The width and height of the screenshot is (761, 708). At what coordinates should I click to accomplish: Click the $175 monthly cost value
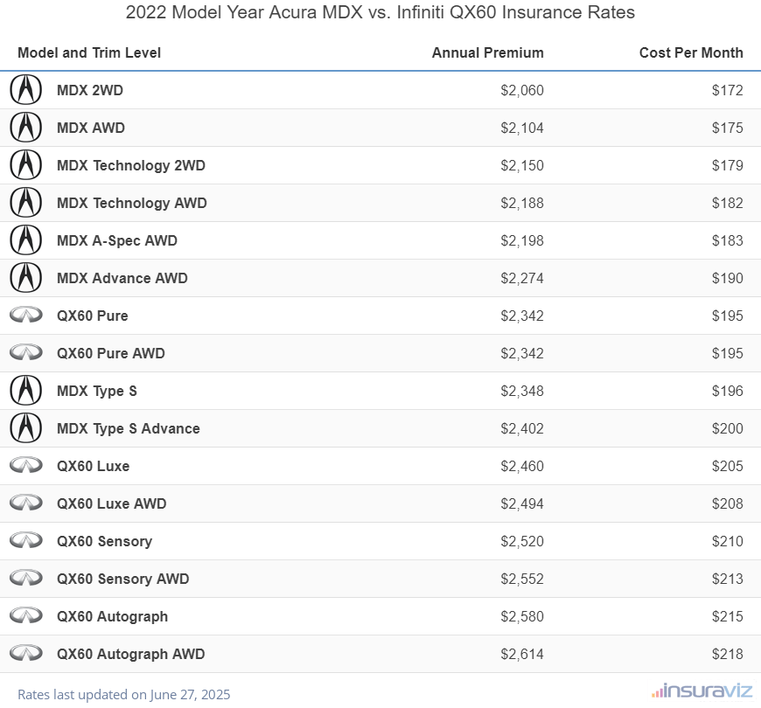coord(728,128)
